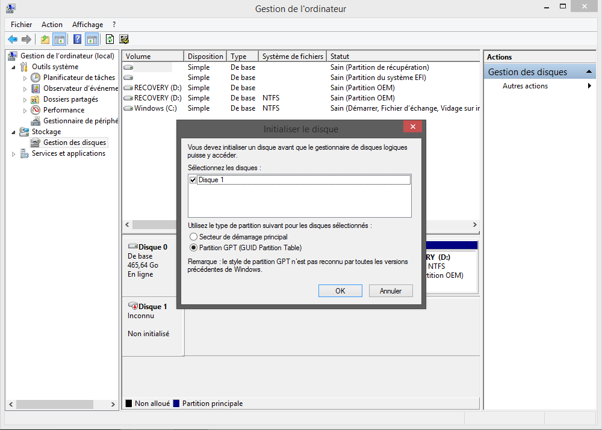The width and height of the screenshot is (602, 430).
Task: Uncheck the Disque 1 checkbox
Action: click(193, 180)
